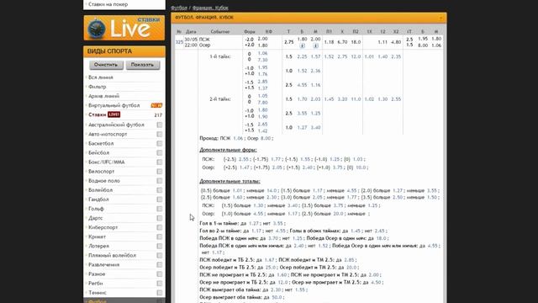Open Пляжный волейбол in sidebar
This screenshot has width=538, height=303.
112,255
